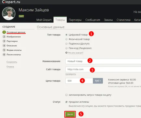Switch to the Товары tab

60,20
